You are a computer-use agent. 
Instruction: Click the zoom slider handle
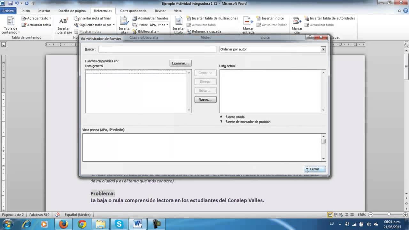coord(389,215)
